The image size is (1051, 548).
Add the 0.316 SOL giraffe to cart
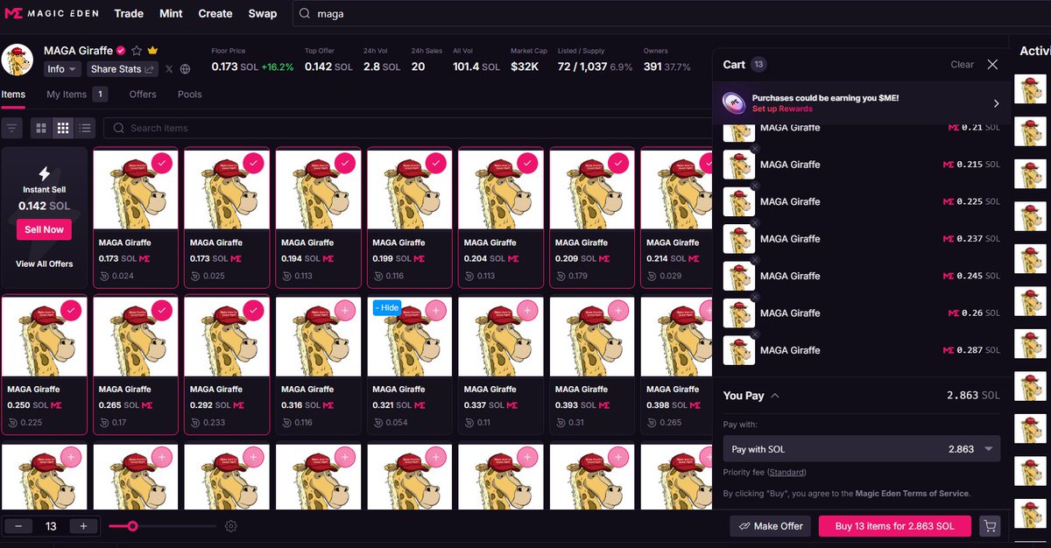[344, 310]
